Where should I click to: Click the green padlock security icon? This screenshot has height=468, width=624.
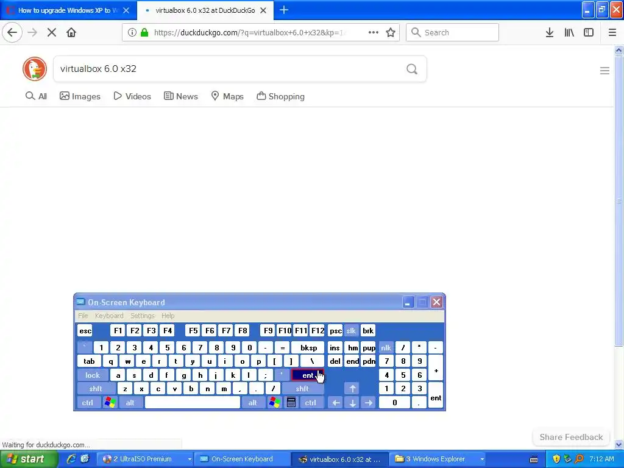[x=144, y=32]
